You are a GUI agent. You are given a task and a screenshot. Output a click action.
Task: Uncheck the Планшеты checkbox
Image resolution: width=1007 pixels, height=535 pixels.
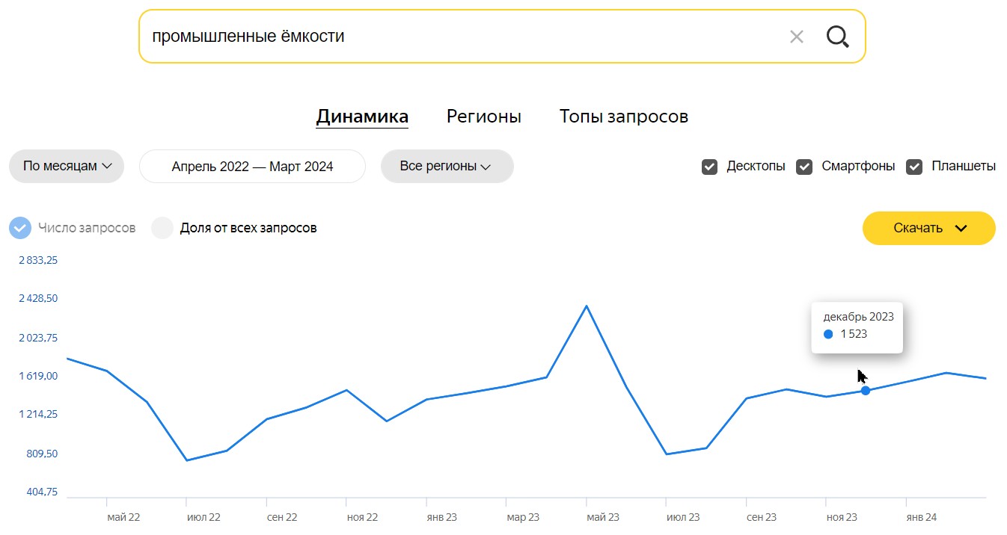[914, 167]
